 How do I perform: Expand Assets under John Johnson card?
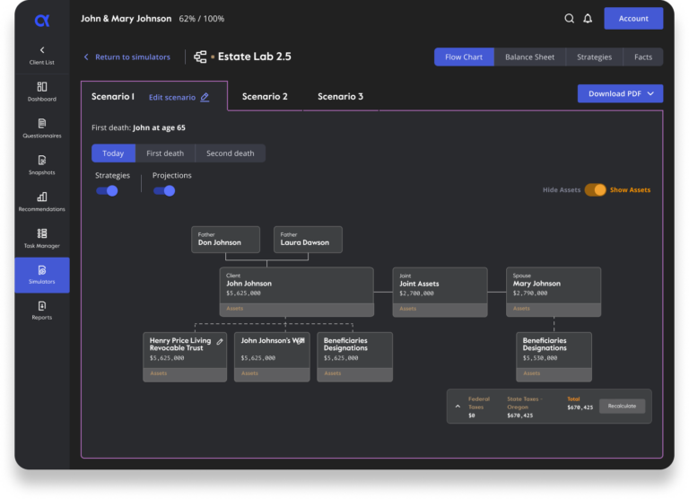click(x=297, y=309)
